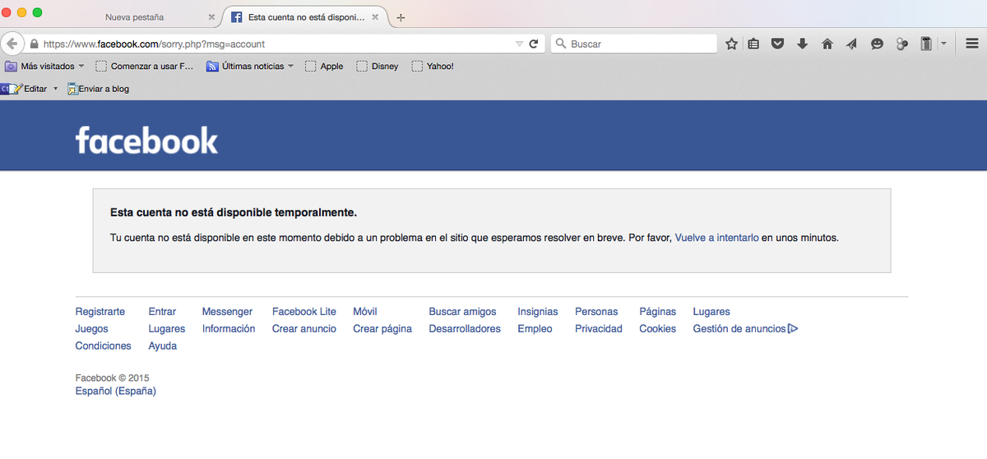The height and width of the screenshot is (459, 987).
Task: Change language via Español (España) link
Action: (x=116, y=391)
